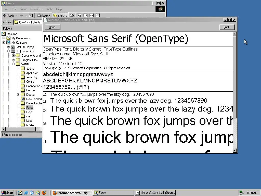The image size is (261, 196).
Task: Collapse the WINNT folder node
Action: tap(13, 64)
